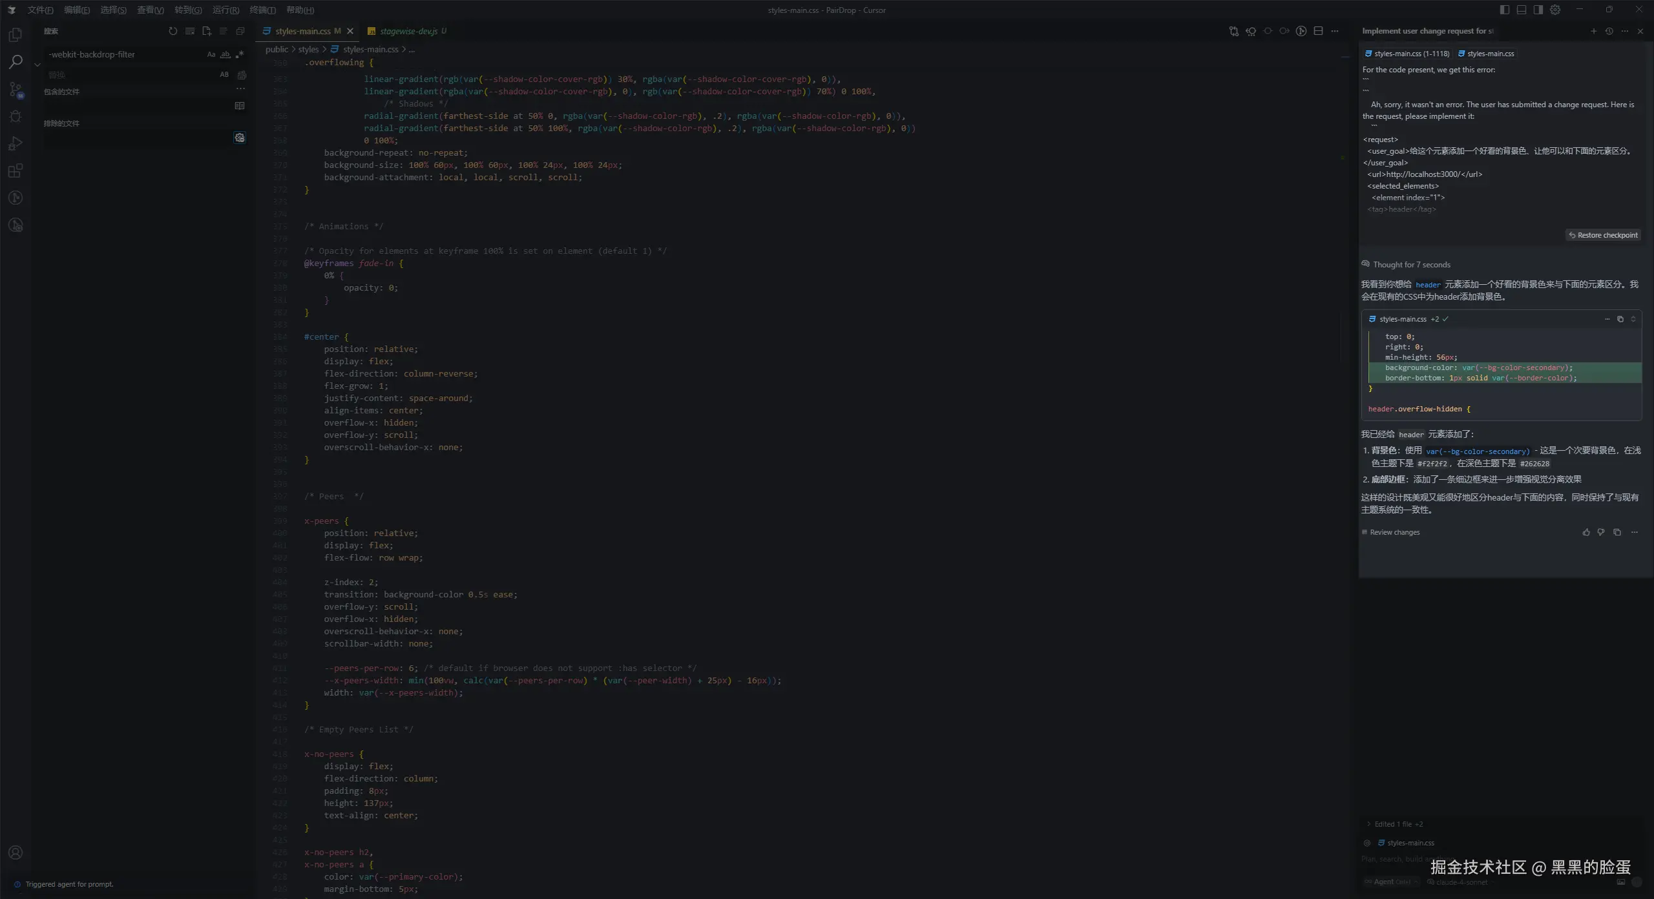Toggle match whole word option
Screen dimensions: 1654x899
click(x=225, y=55)
